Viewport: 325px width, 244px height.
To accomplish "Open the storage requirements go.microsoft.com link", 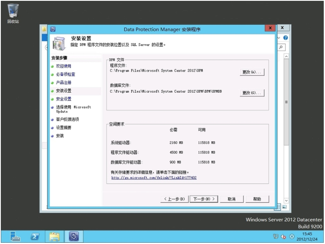I will click(154, 178).
